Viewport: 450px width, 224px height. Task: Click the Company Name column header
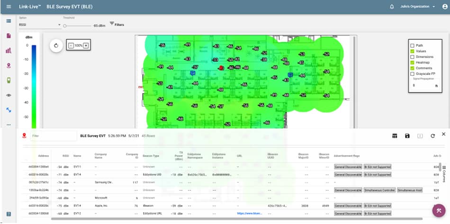pos(101,155)
